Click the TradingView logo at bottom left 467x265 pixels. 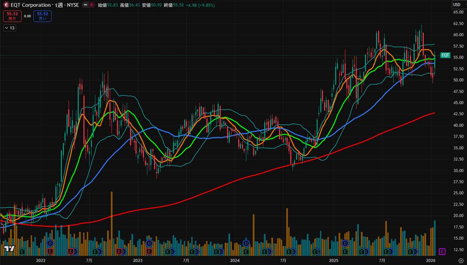click(x=9, y=248)
